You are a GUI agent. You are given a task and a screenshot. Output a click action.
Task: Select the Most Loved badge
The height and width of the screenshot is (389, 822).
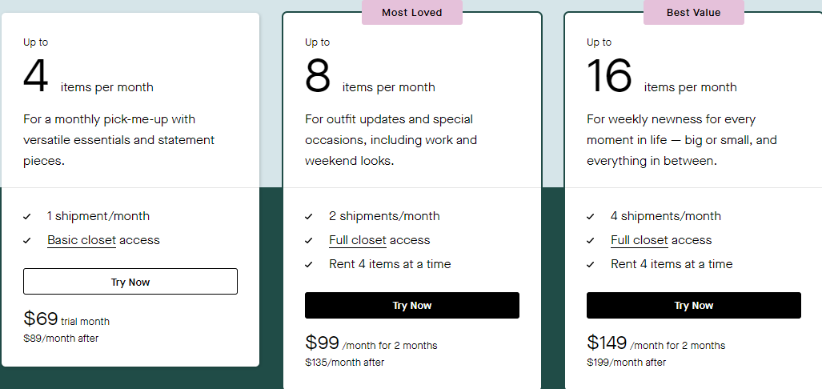click(411, 13)
